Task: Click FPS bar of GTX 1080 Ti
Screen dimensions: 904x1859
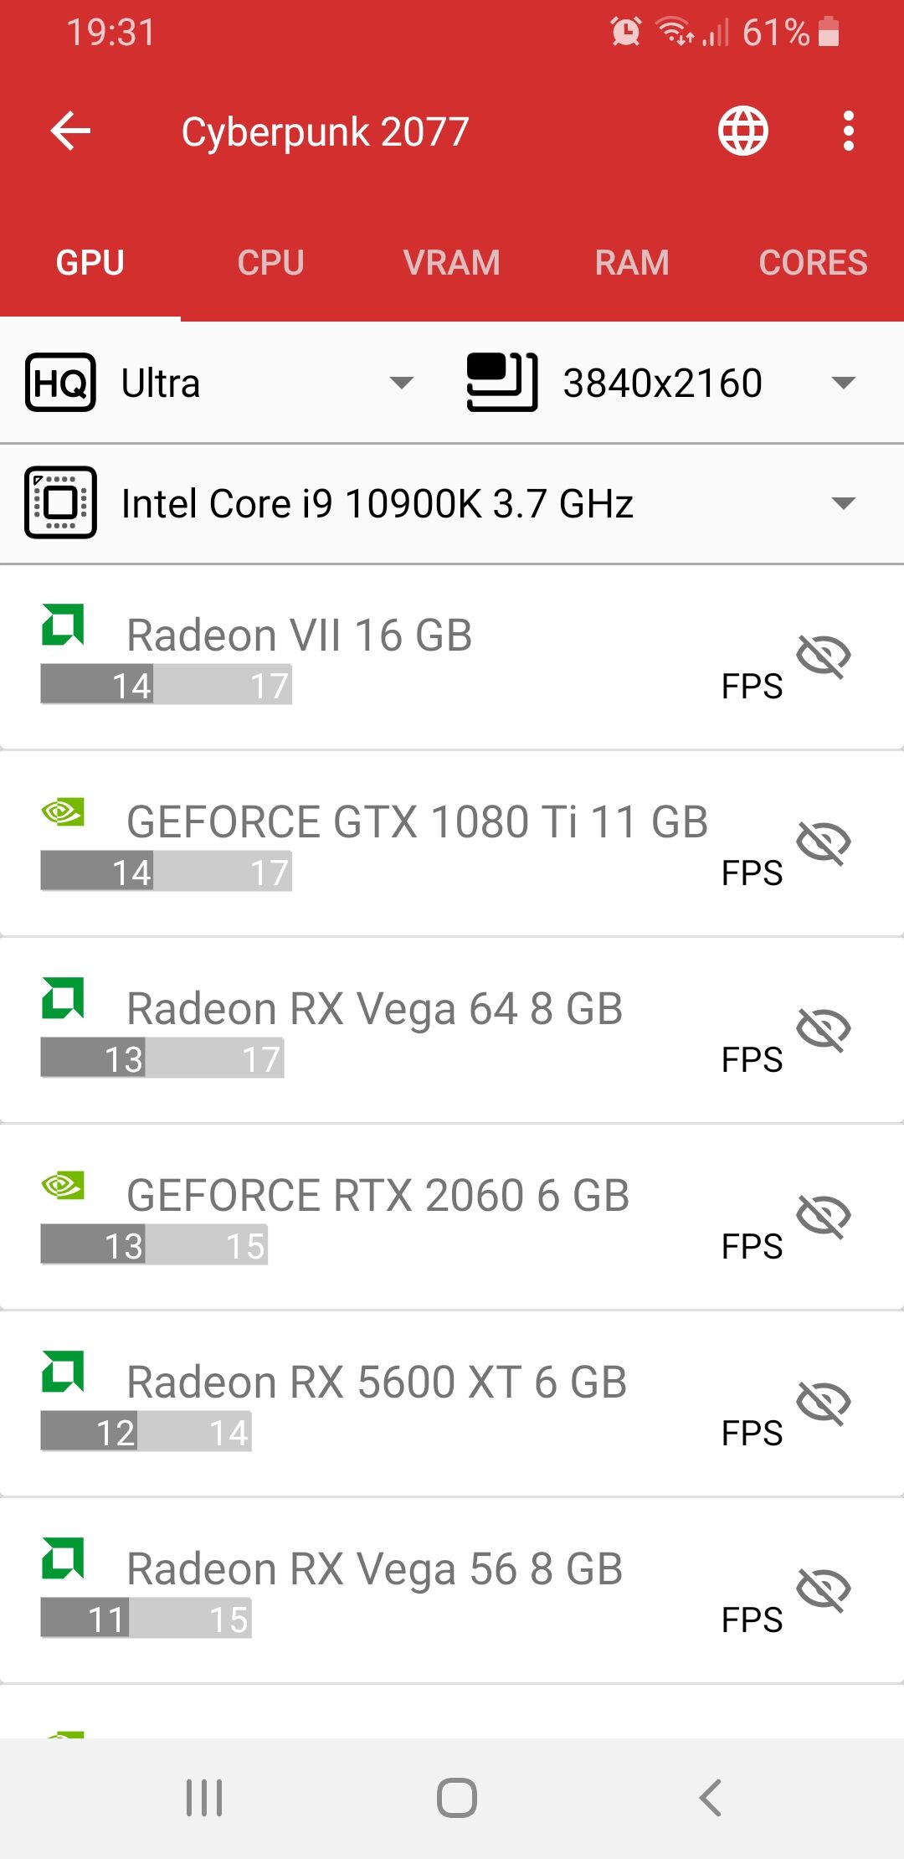Action: (x=167, y=872)
